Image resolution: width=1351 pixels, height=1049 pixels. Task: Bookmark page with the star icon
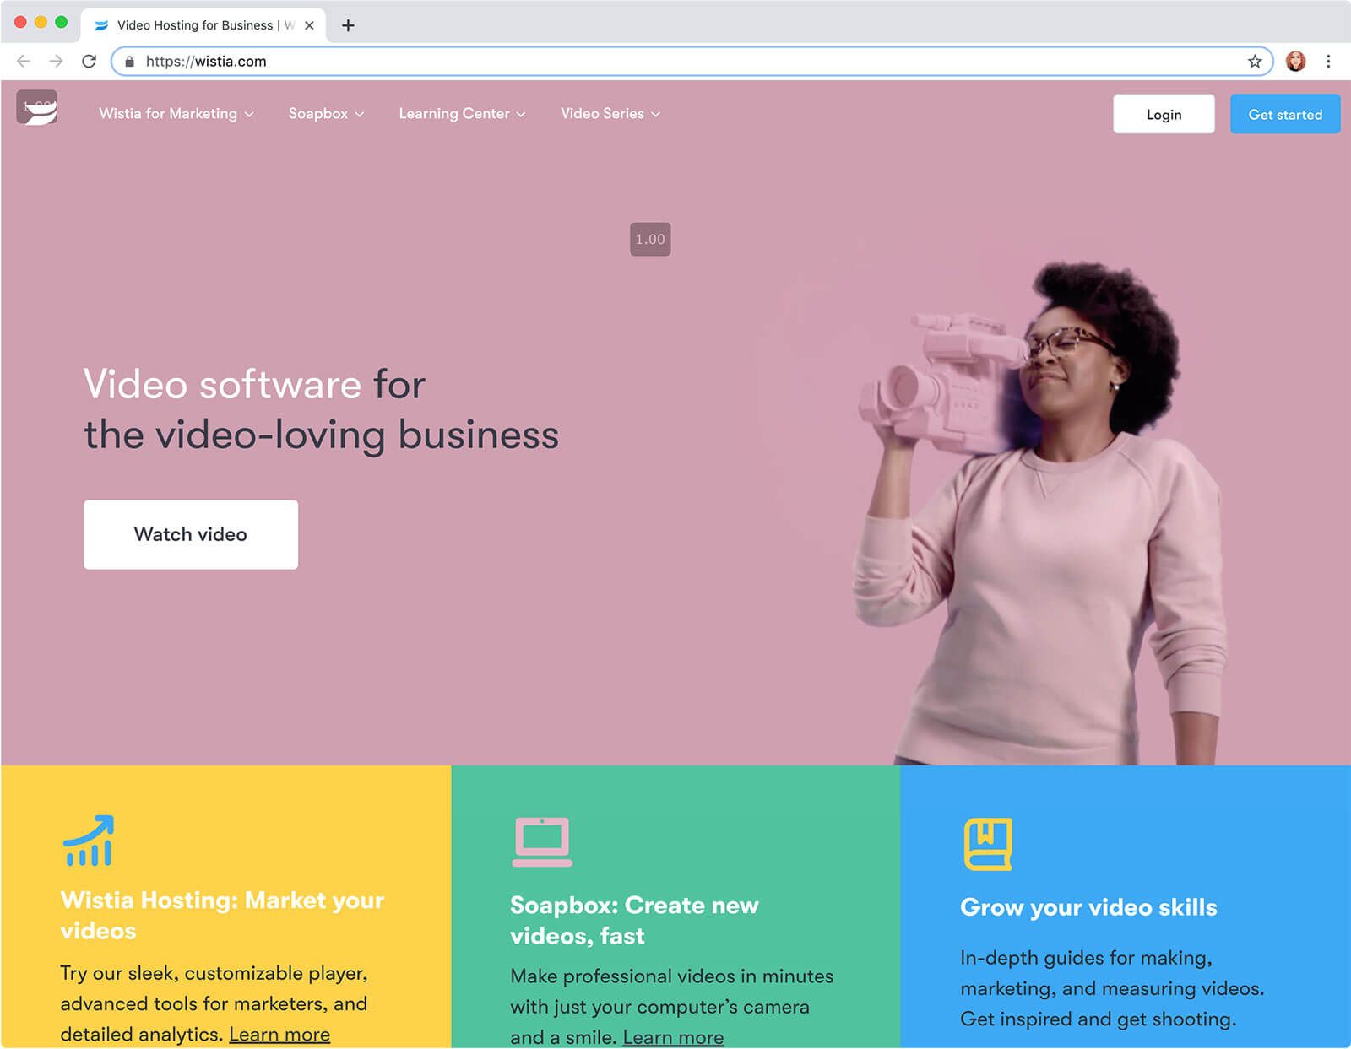1255,62
